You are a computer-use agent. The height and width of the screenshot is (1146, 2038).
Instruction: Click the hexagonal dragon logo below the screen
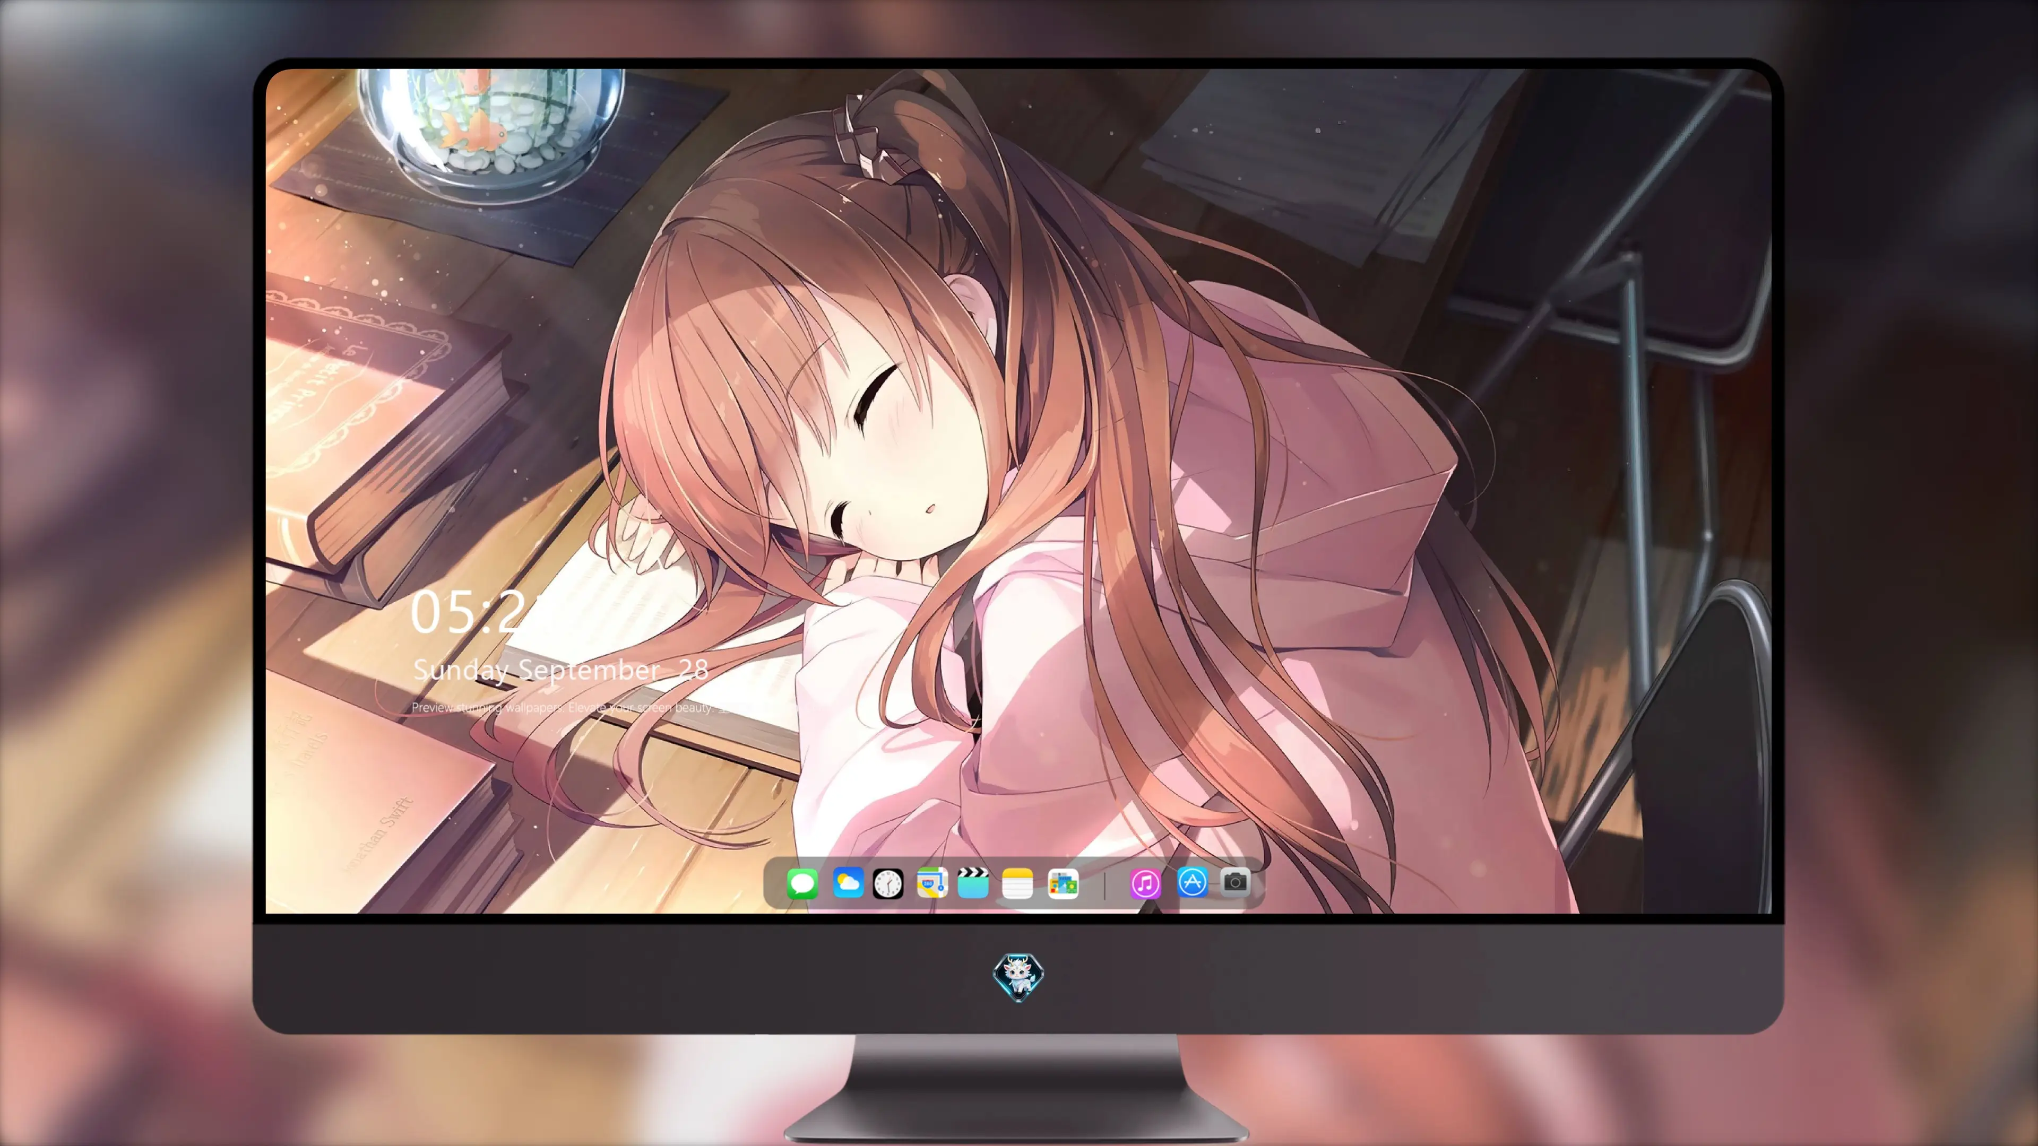click(1018, 977)
